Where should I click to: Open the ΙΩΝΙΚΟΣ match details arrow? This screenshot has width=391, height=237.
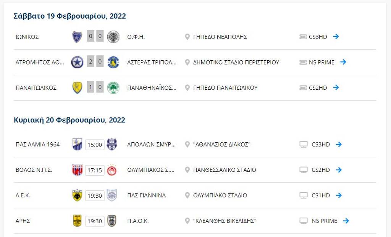click(x=336, y=37)
